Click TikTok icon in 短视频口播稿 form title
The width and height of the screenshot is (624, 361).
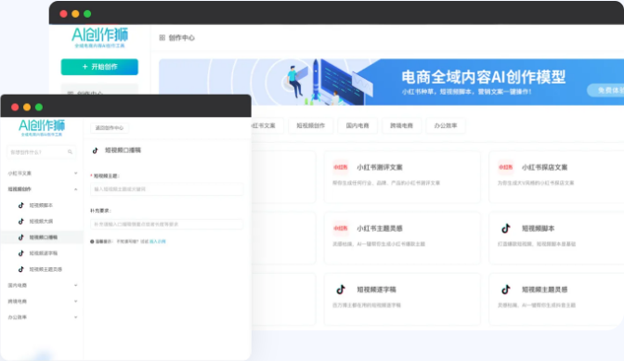[x=95, y=150]
